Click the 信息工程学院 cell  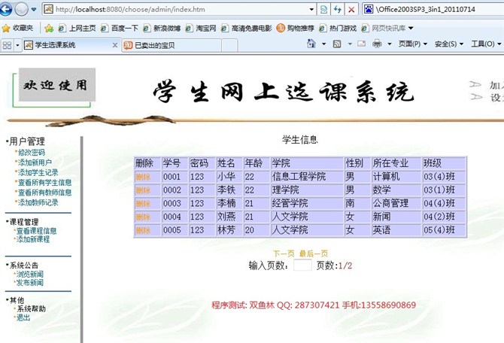[x=307, y=177]
